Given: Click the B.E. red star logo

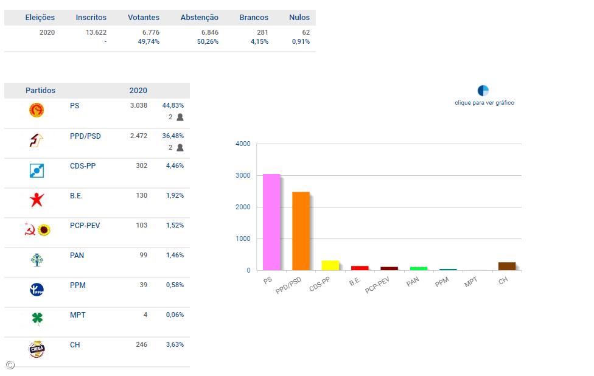Looking at the screenshot, I should pos(37,200).
